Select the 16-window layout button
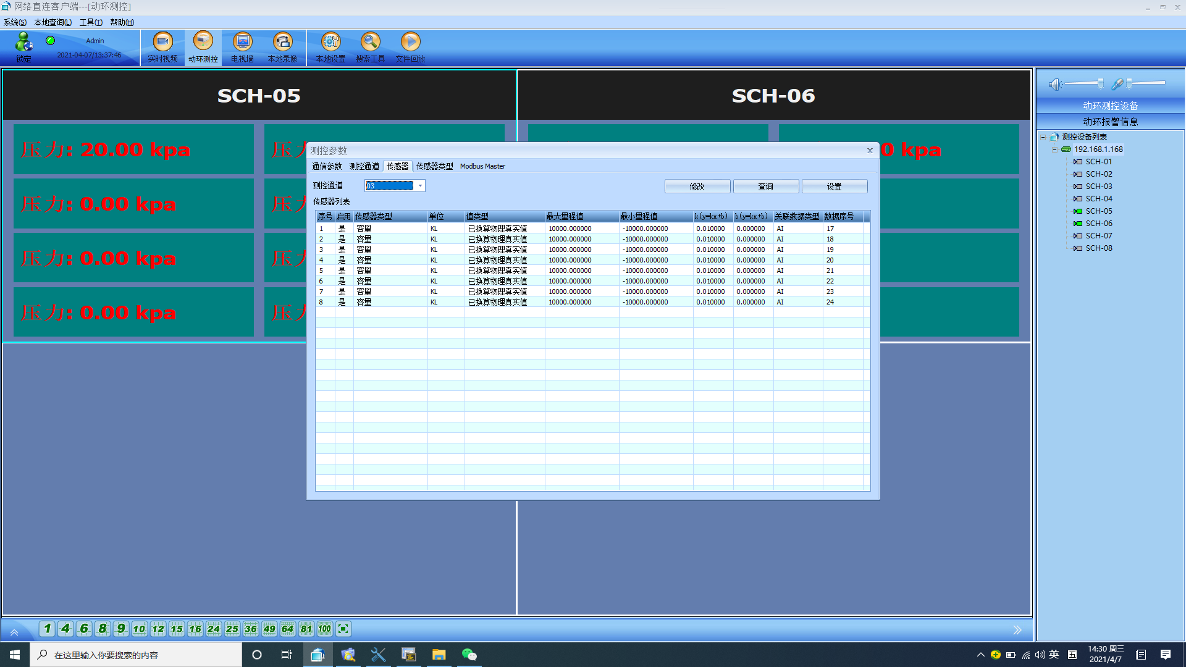This screenshot has height=667, width=1186. click(195, 629)
